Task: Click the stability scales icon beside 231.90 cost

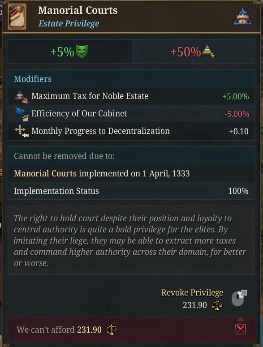Action: click(x=216, y=305)
